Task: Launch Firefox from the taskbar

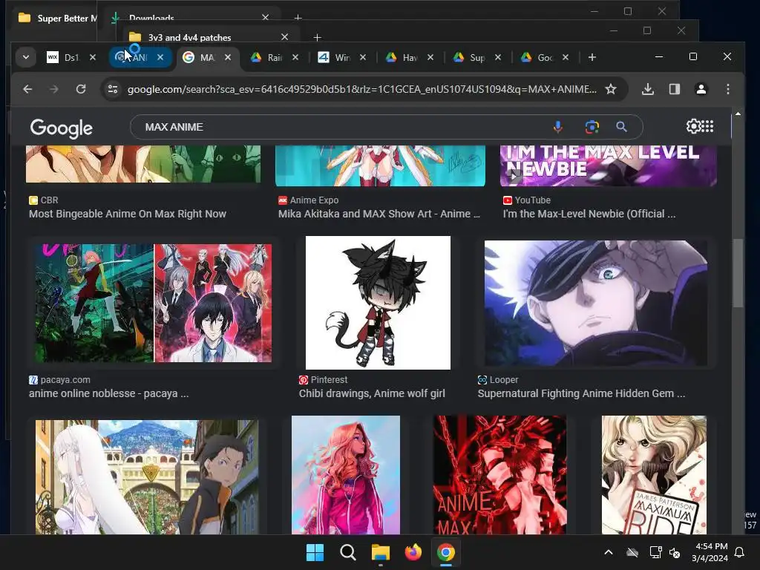Action: coord(413,552)
